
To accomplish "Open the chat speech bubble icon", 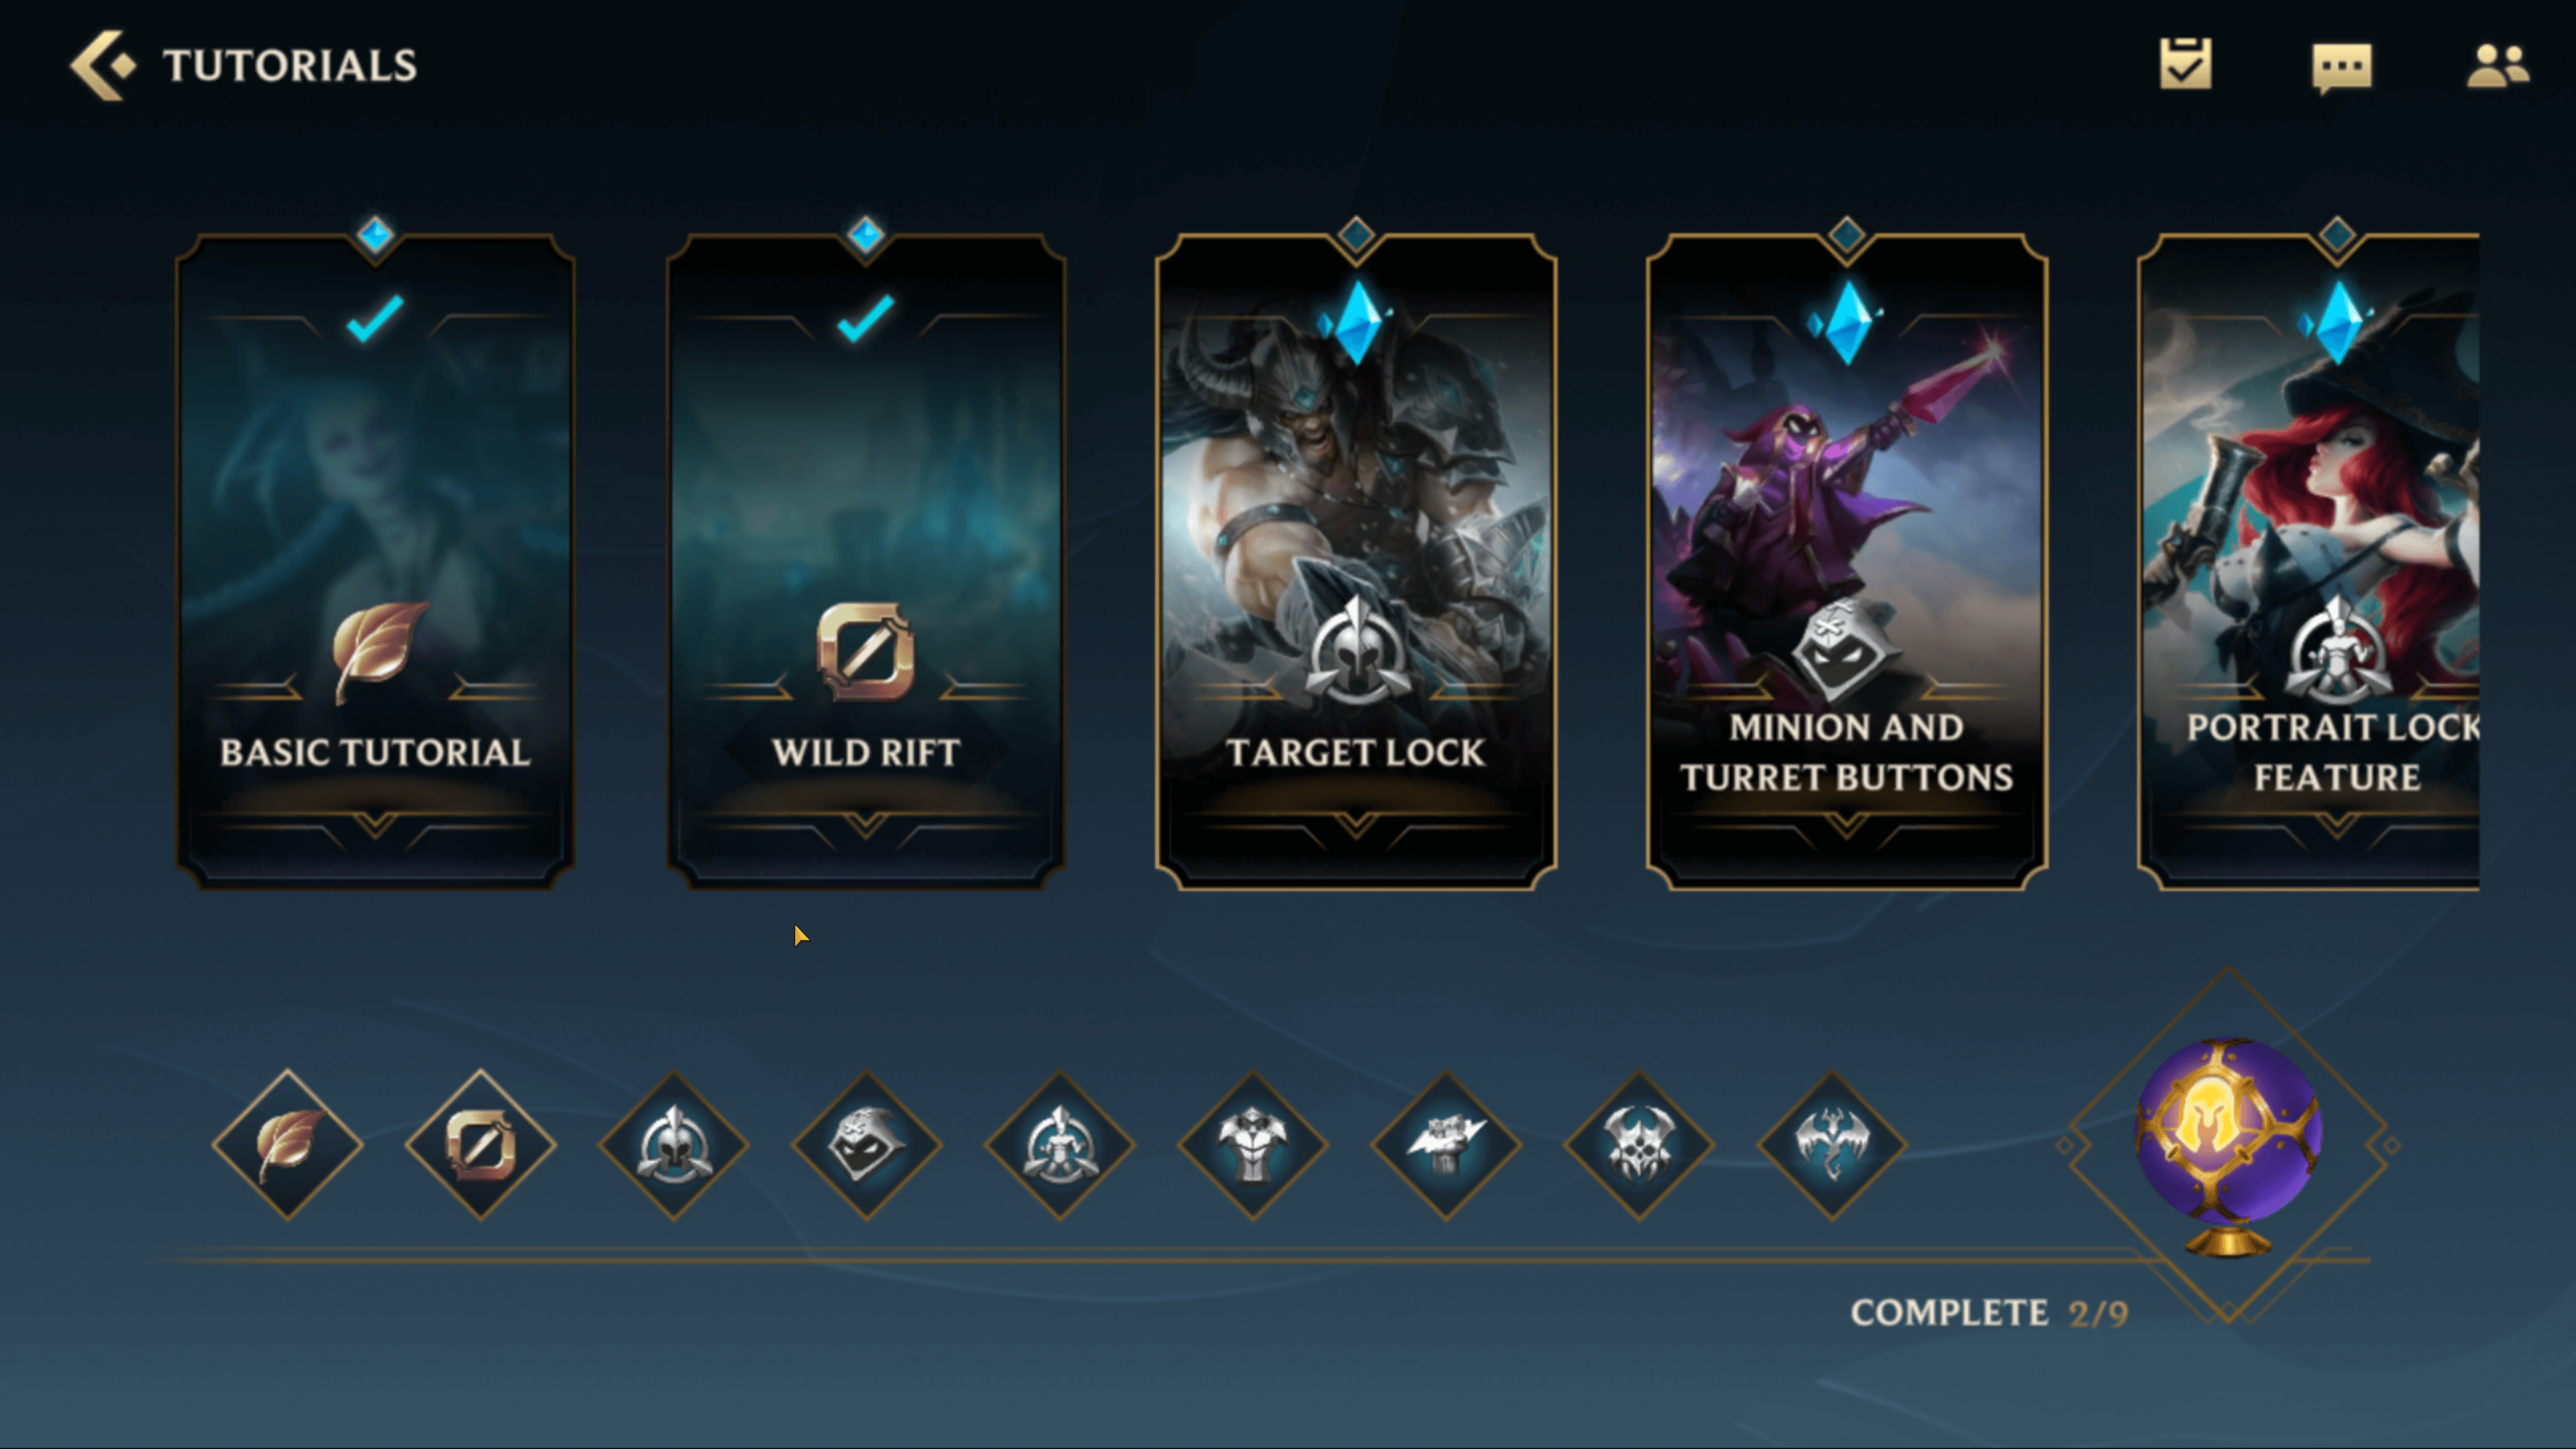I will pyautogui.click(x=2342, y=68).
